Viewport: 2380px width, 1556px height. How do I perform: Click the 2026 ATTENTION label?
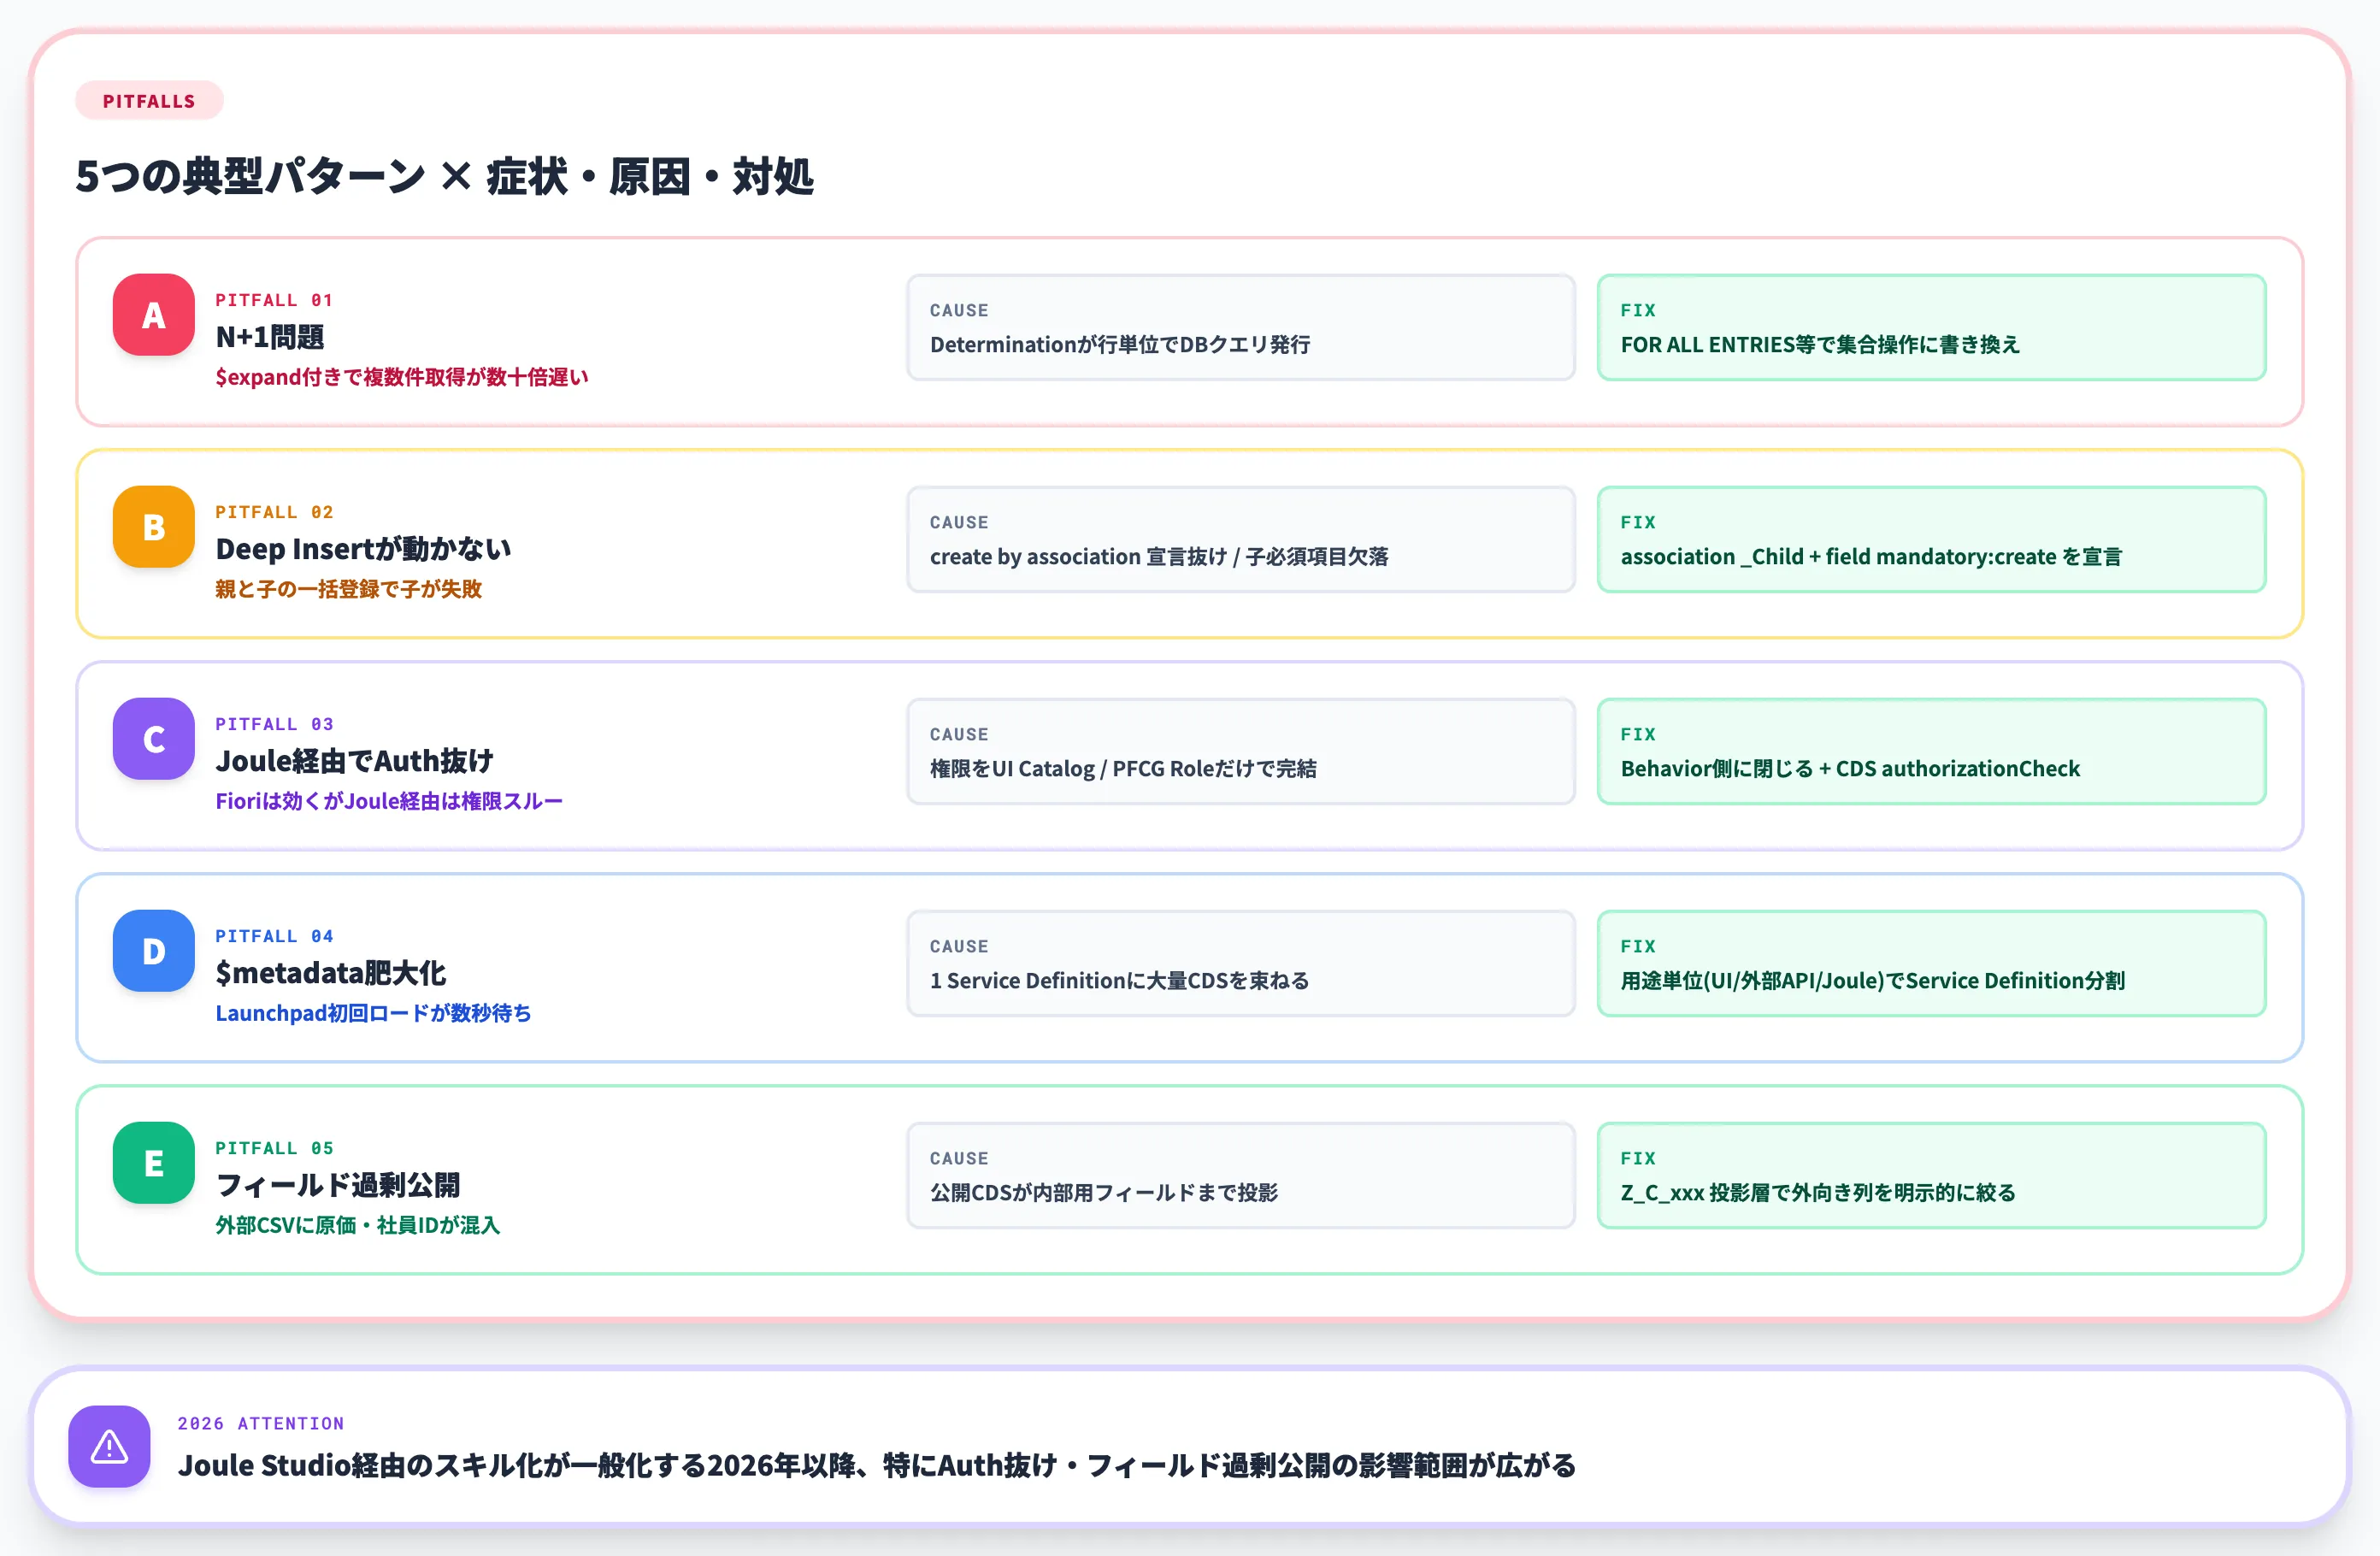click(261, 1423)
